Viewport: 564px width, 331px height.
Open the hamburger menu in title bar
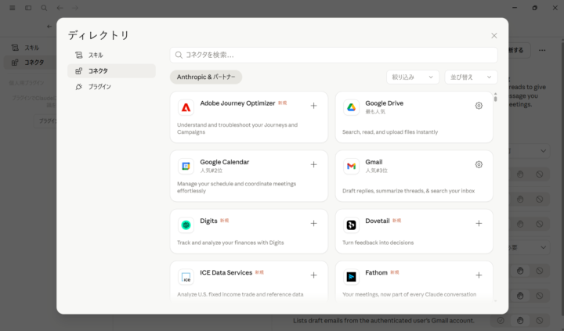point(13,8)
